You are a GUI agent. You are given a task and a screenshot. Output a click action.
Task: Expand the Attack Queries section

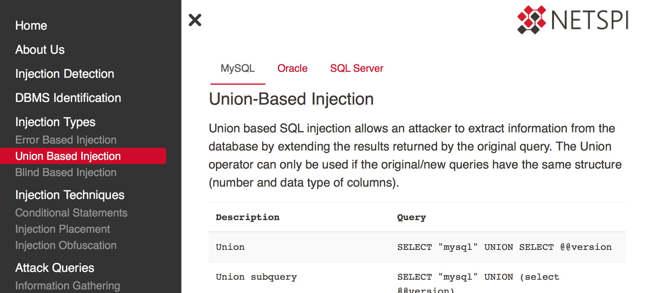point(55,268)
